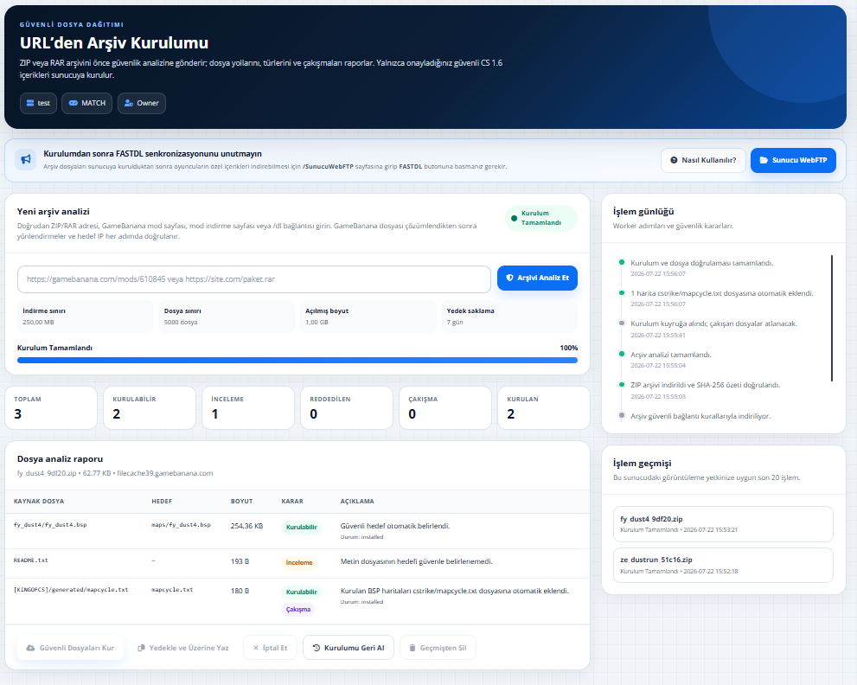This screenshot has height=685, width=857.
Task: Start analysis with Arşivi Analiz Et
Action: pyautogui.click(x=537, y=278)
